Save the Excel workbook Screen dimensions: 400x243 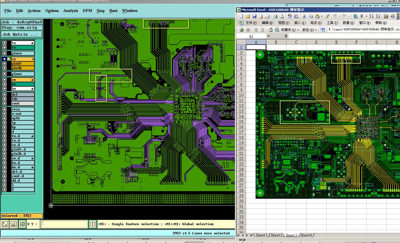(x=254, y=16)
